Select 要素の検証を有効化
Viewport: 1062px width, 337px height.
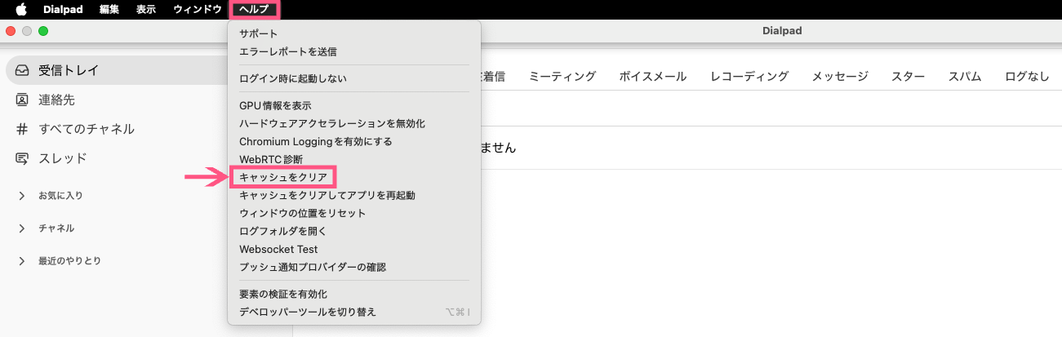(354, 295)
